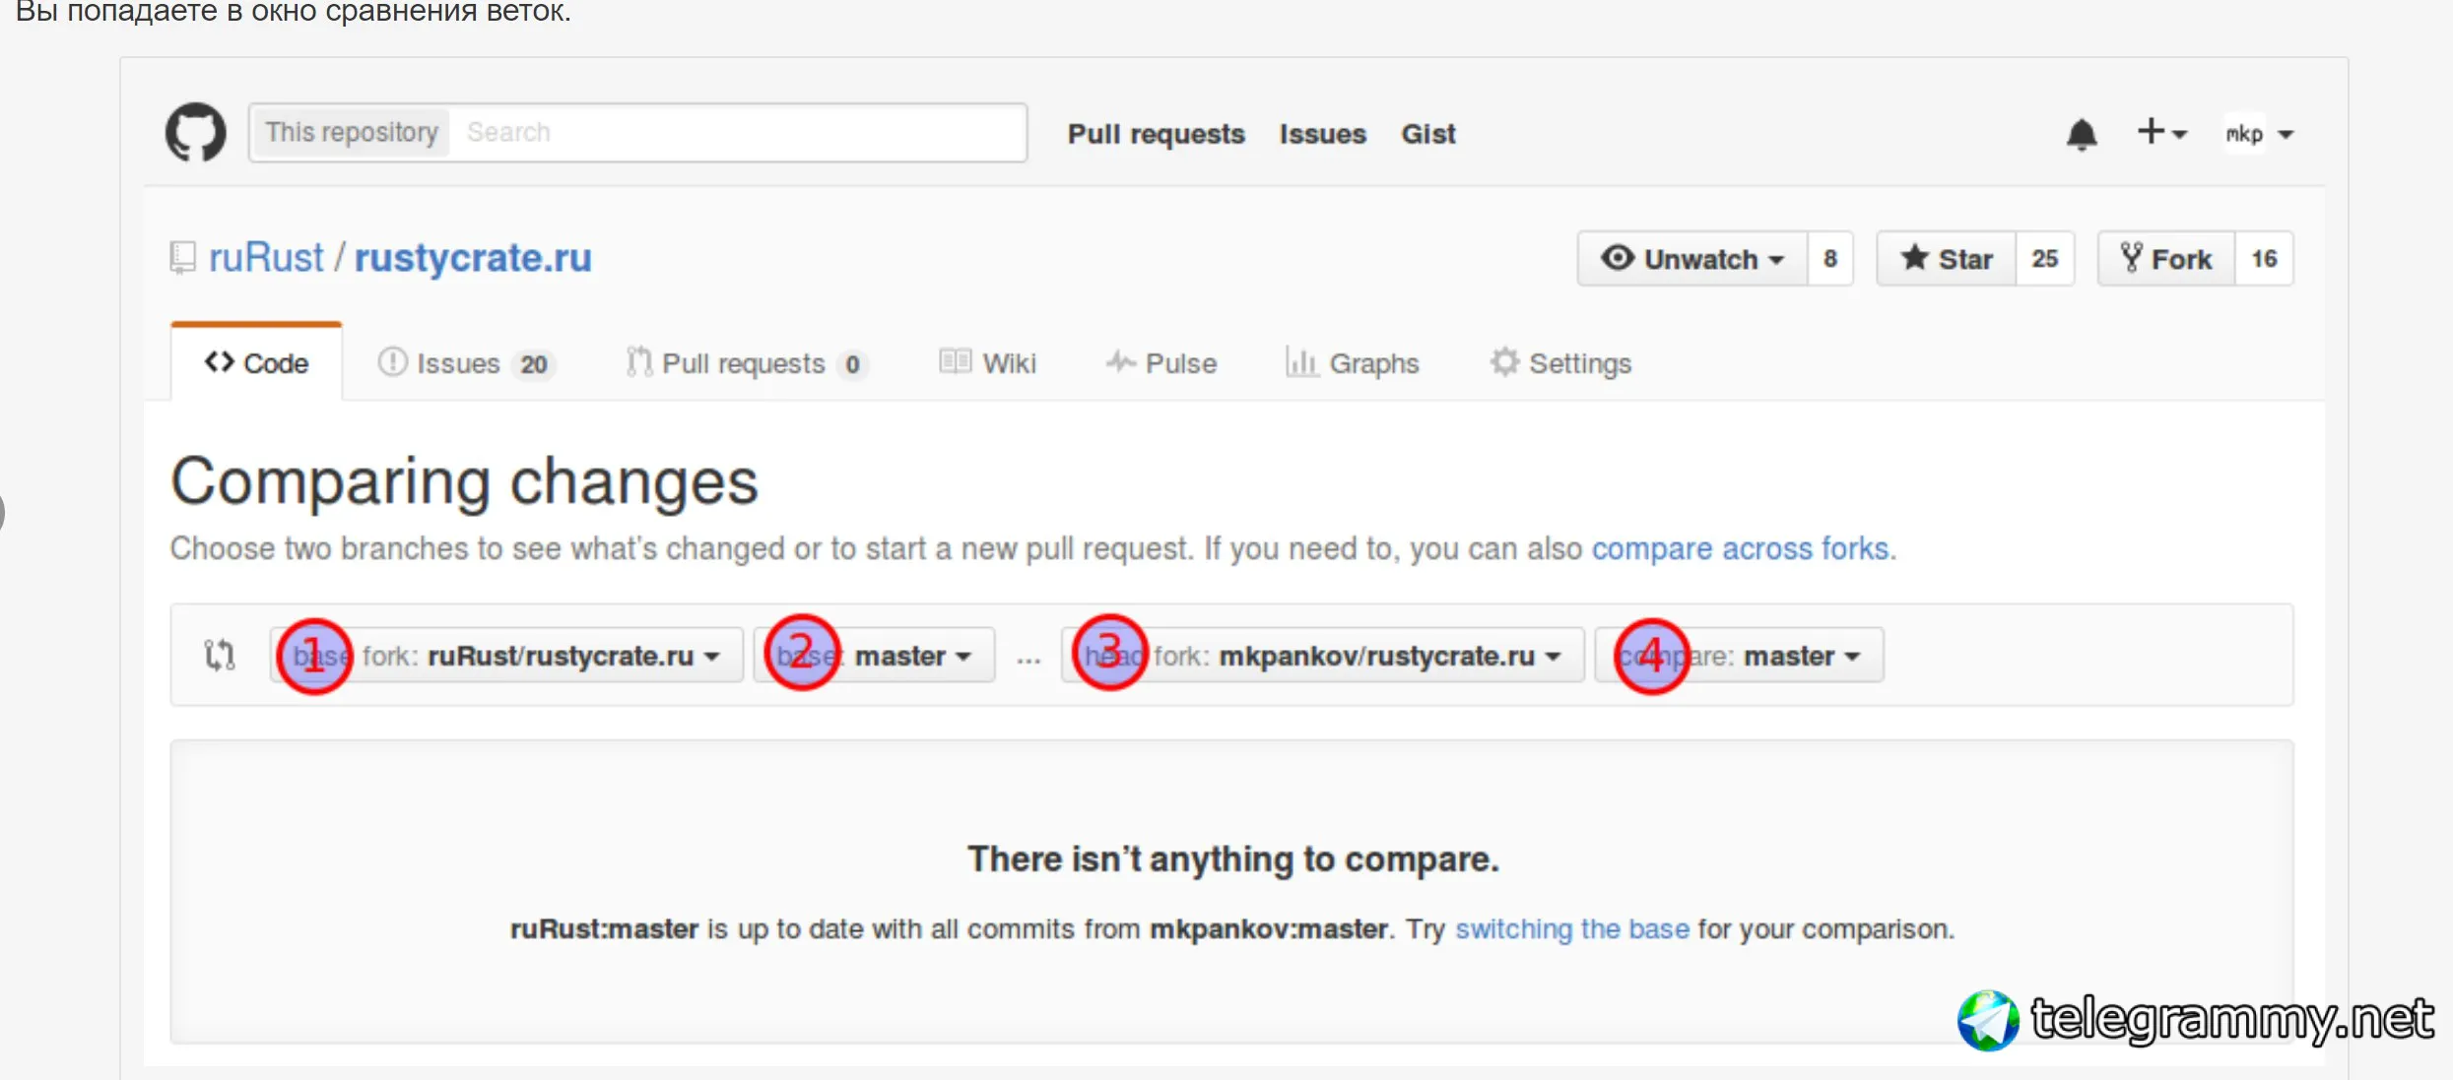Click the mkpankov:master text in the message
The image size is (2453, 1080).
point(1269,928)
